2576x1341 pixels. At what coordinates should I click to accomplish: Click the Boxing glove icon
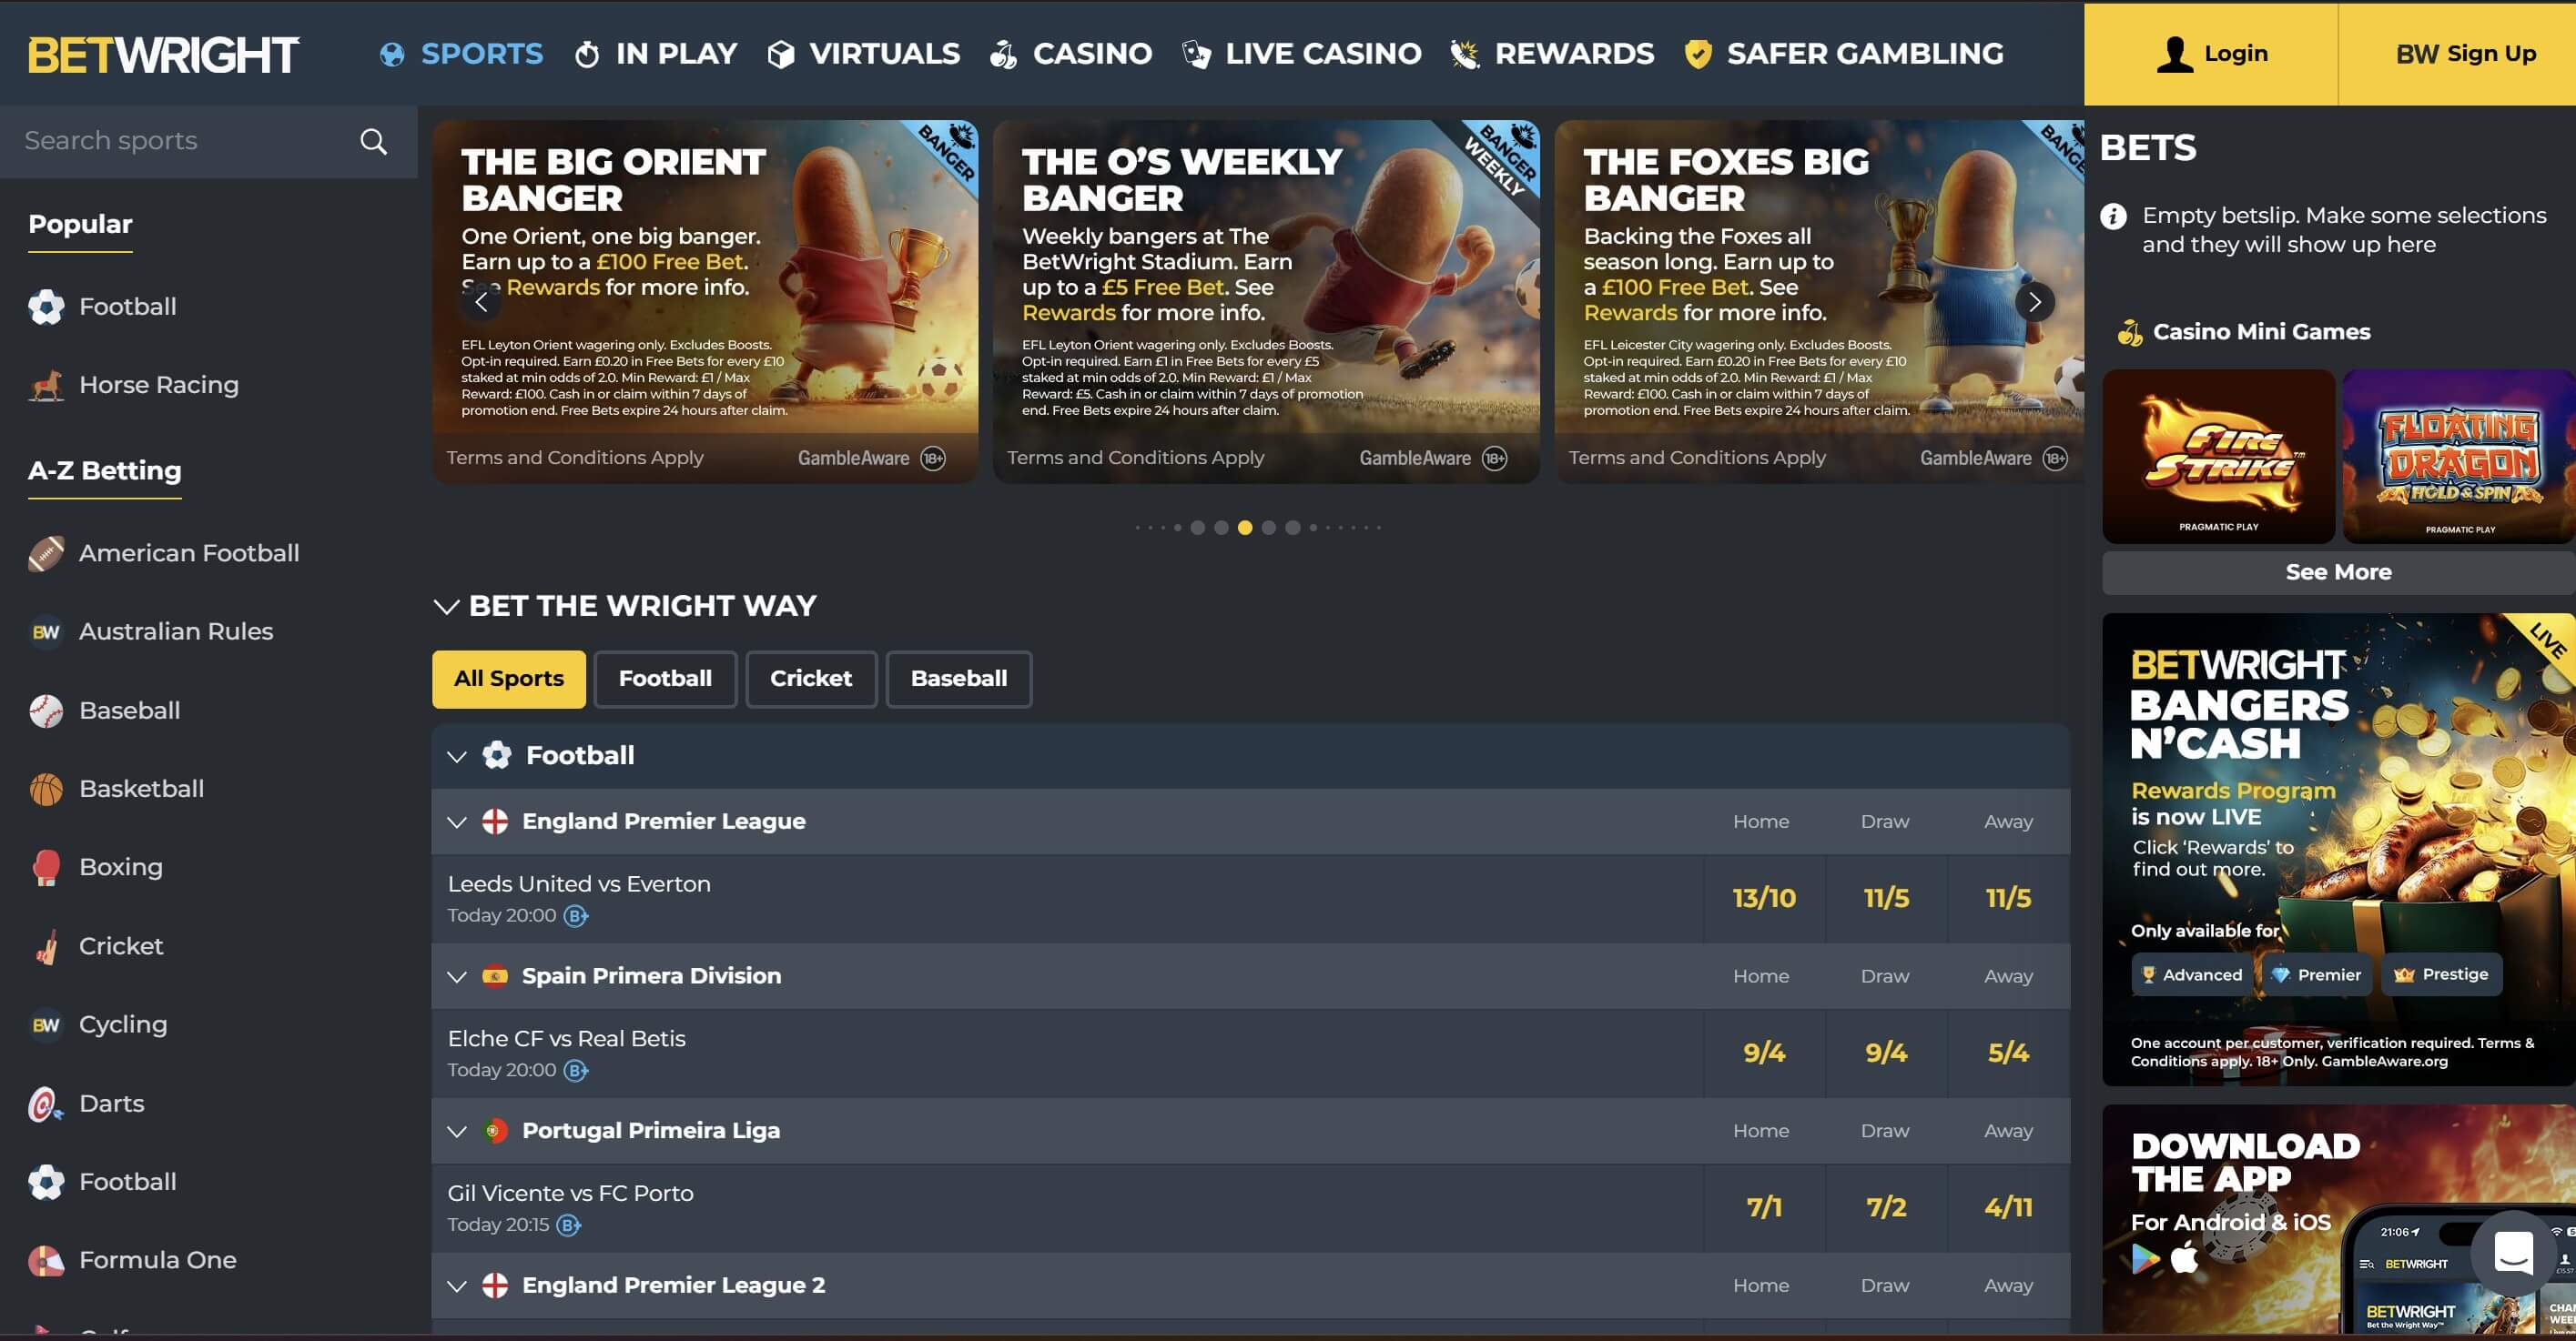46,867
